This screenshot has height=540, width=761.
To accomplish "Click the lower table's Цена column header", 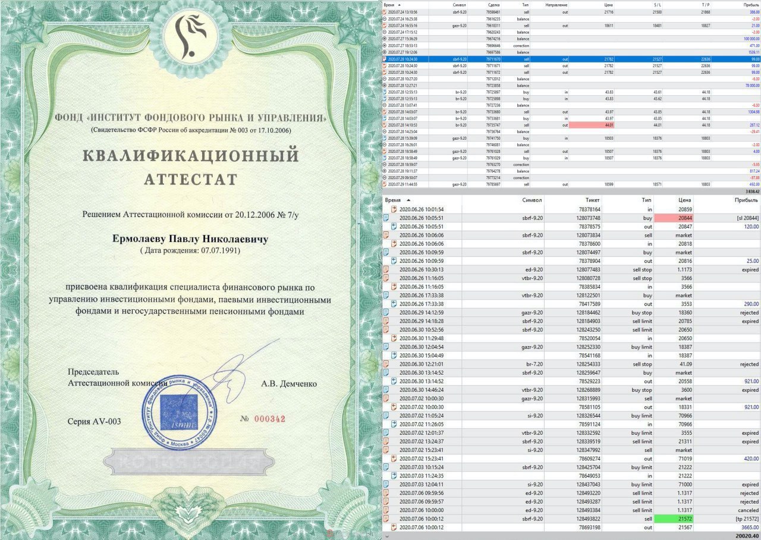I will click(x=684, y=200).
